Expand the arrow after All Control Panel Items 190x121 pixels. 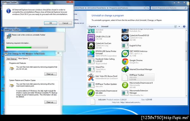point(108,8)
